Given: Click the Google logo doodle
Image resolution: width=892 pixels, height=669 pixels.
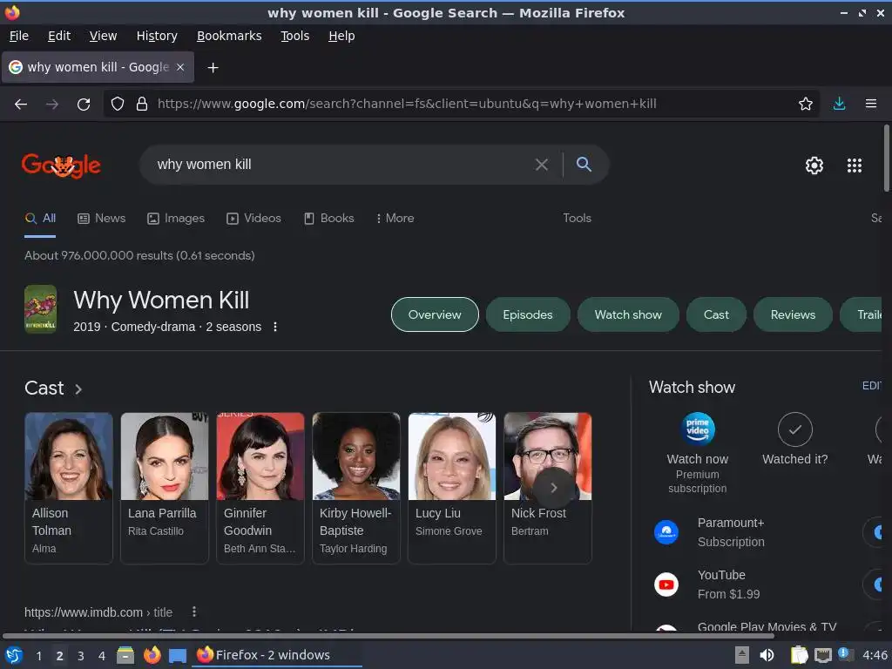Looking at the screenshot, I should tap(61, 165).
